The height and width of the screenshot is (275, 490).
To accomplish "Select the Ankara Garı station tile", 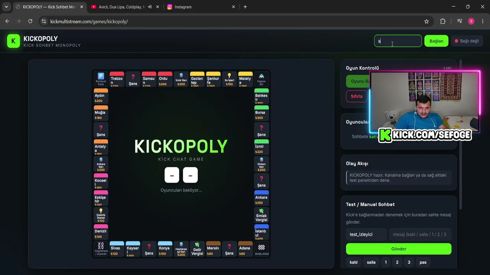I will tap(101, 164).
